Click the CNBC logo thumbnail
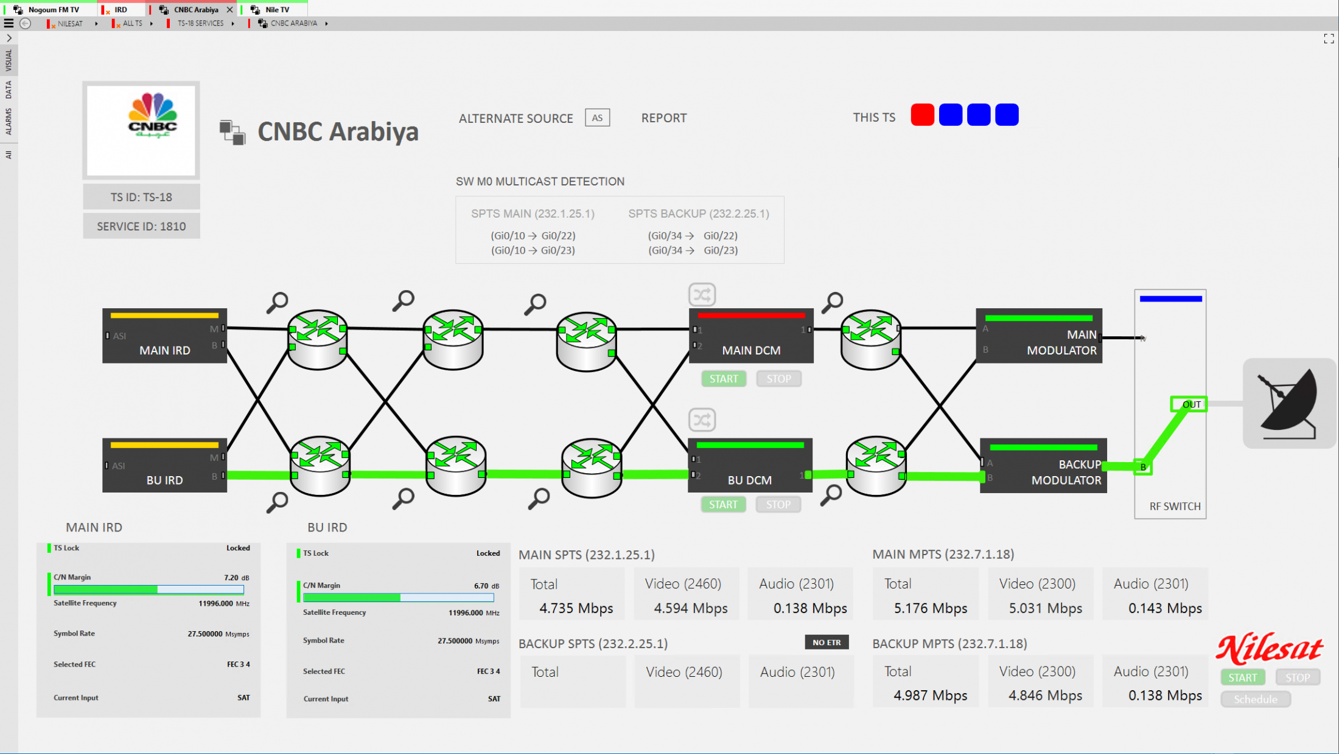This screenshot has width=1339, height=754. pyautogui.click(x=141, y=131)
